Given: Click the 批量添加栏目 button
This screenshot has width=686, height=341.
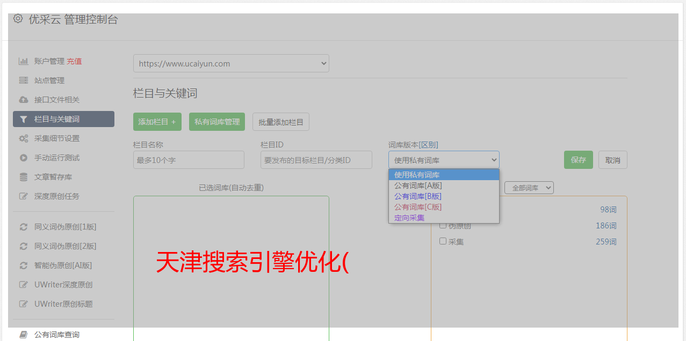Looking at the screenshot, I should (x=281, y=122).
